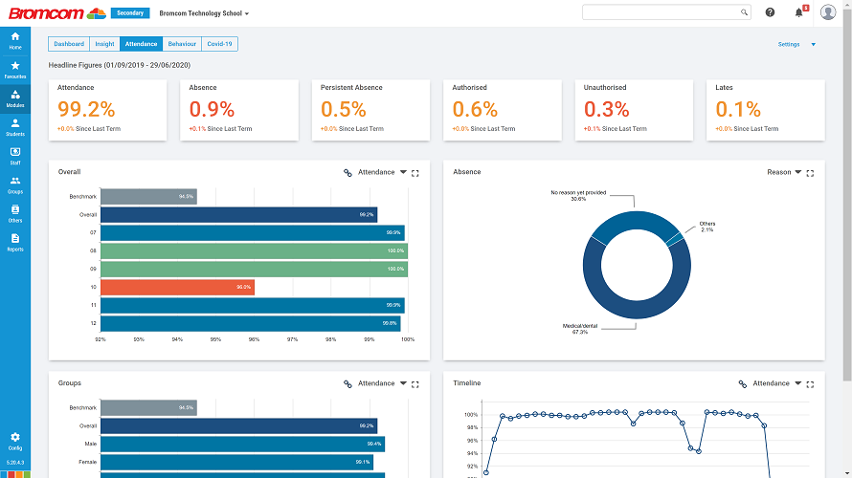Open Favourites star in sidebar

coord(15,69)
